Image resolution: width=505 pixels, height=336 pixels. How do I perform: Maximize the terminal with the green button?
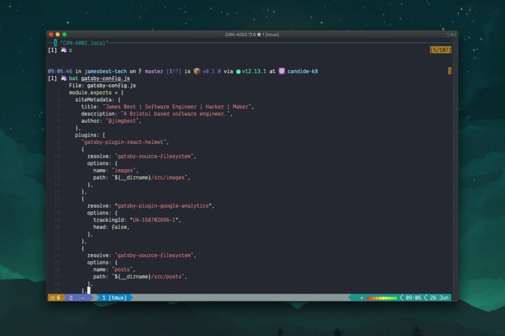tap(64, 34)
